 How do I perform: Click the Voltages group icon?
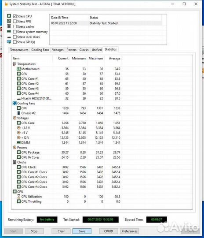pos(15,118)
